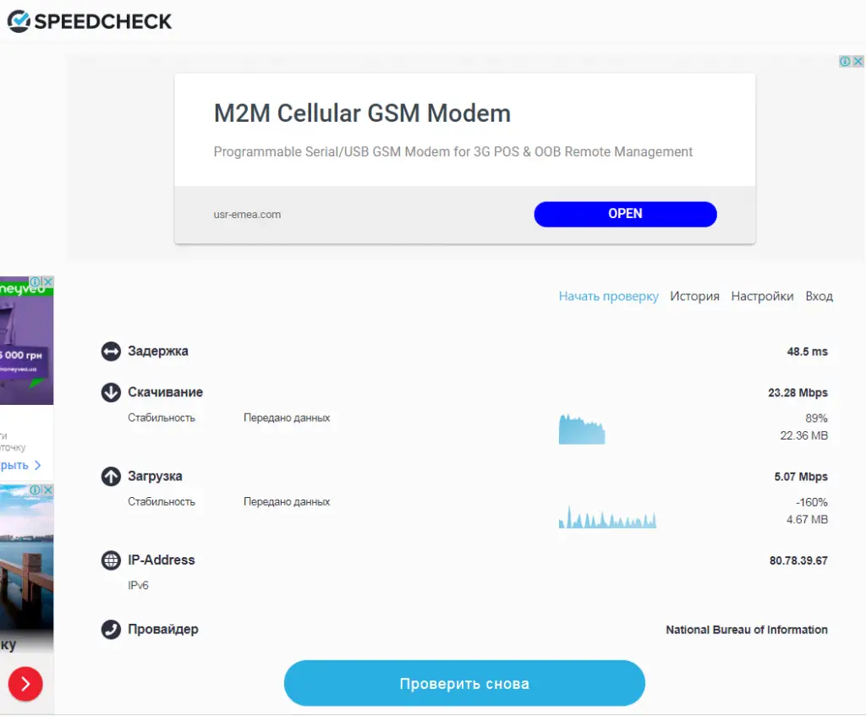Image resolution: width=866 pixels, height=716 pixels.
Task: Click the blue OPEN button in ad
Action: 625,214
